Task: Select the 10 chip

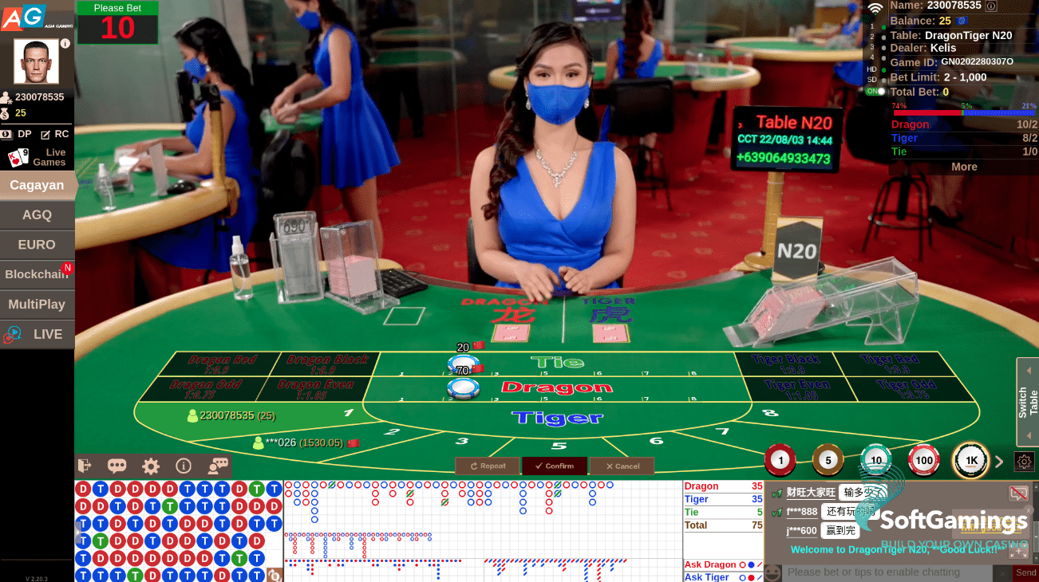Action: pyautogui.click(x=876, y=460)
